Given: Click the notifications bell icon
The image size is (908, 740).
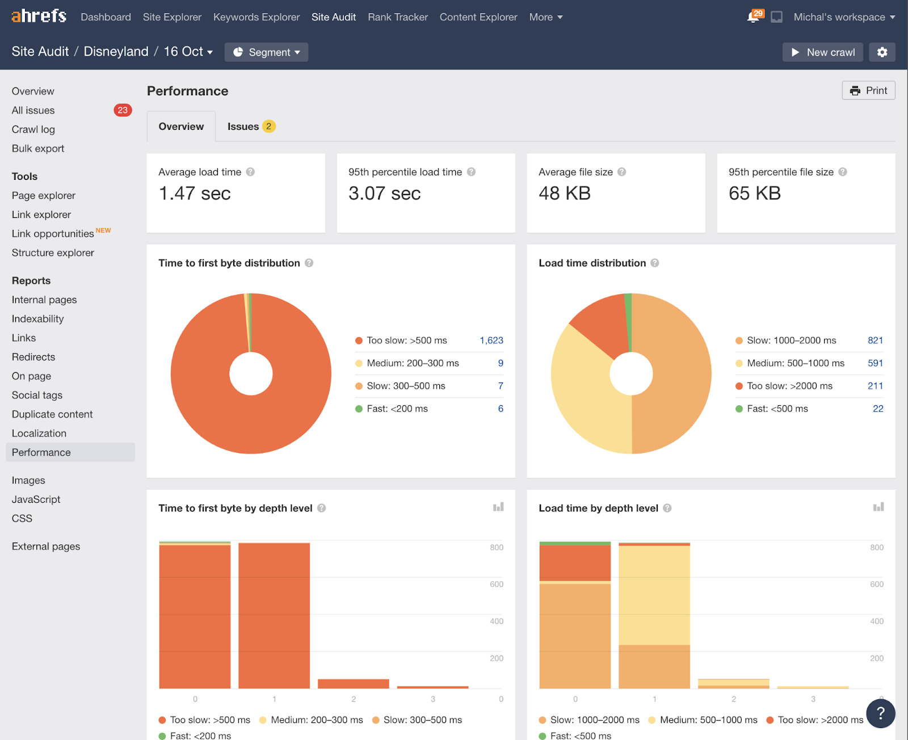Looking at the screenshot, I should coord(751,16).
